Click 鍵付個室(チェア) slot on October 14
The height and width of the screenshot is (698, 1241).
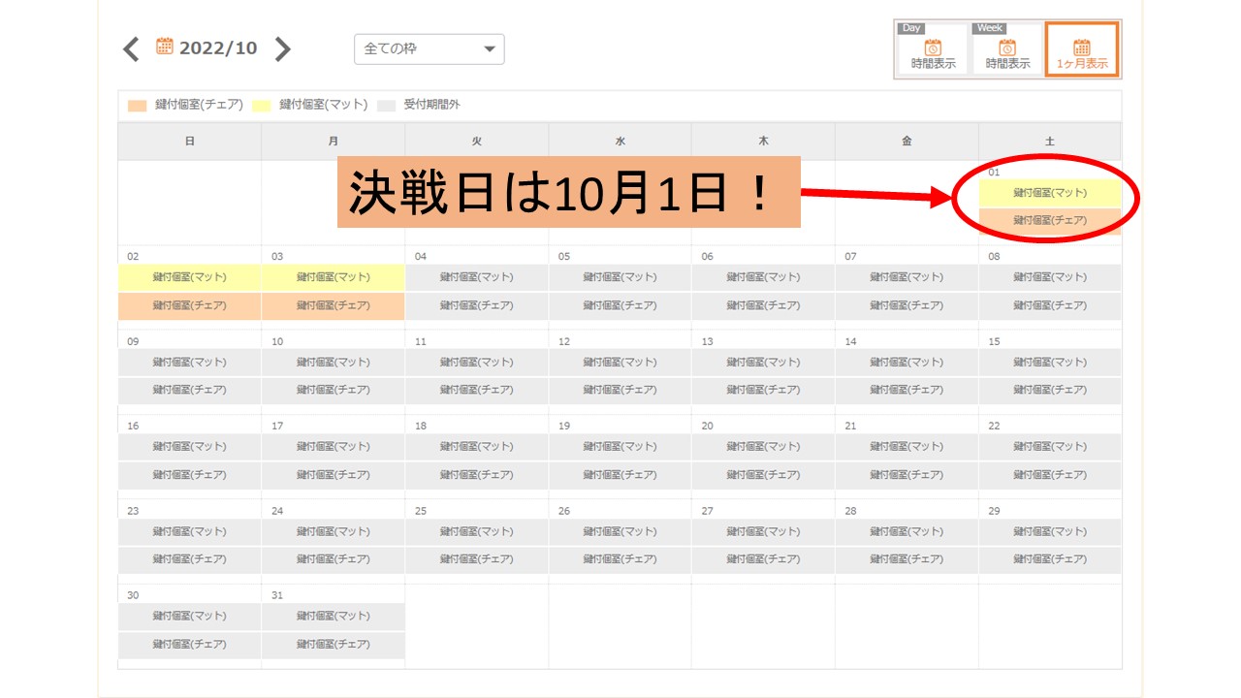[x=907, y=390]
